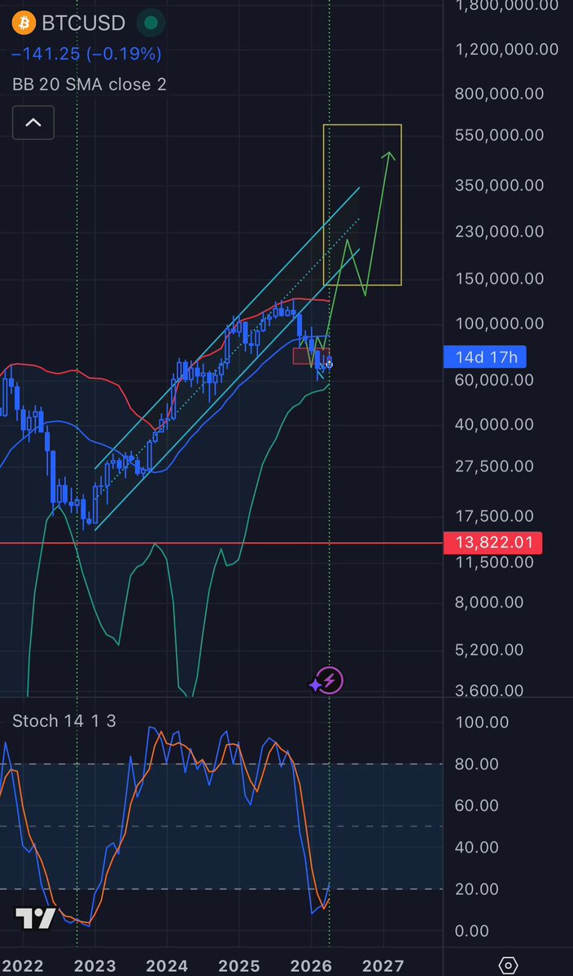Click the stochastic 60.00 scale label
Image resolution: width=573 pixels, height=976 pixels.
tap(477, 805)
